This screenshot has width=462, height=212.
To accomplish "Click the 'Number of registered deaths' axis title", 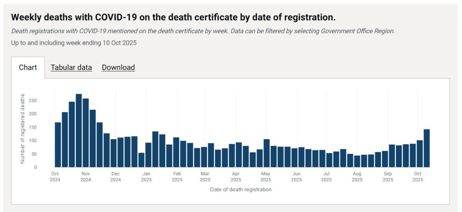I will [x=22, y=129].
